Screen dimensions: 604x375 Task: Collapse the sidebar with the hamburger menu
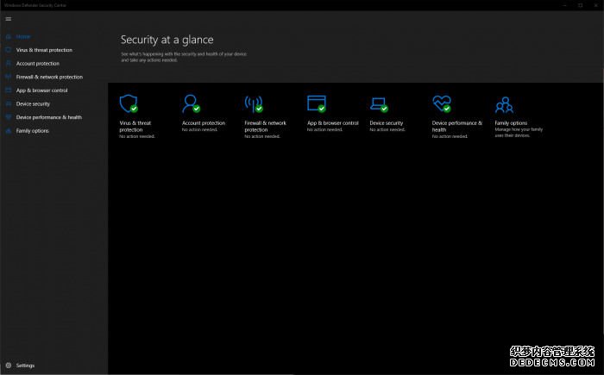point(9,18)
